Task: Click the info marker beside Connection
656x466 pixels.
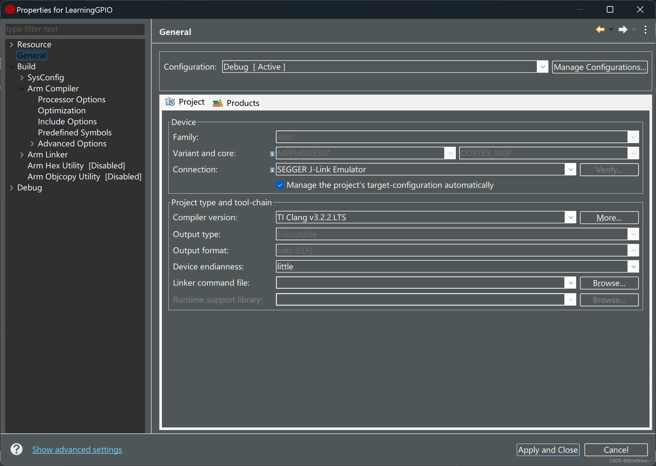Action: pos(272,170)
